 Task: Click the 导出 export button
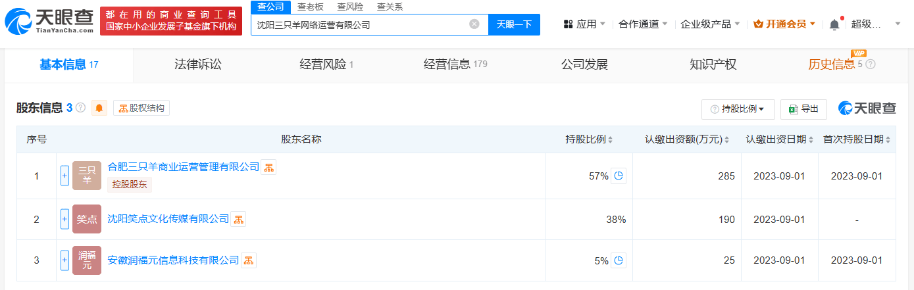click(x=803, y=109)
